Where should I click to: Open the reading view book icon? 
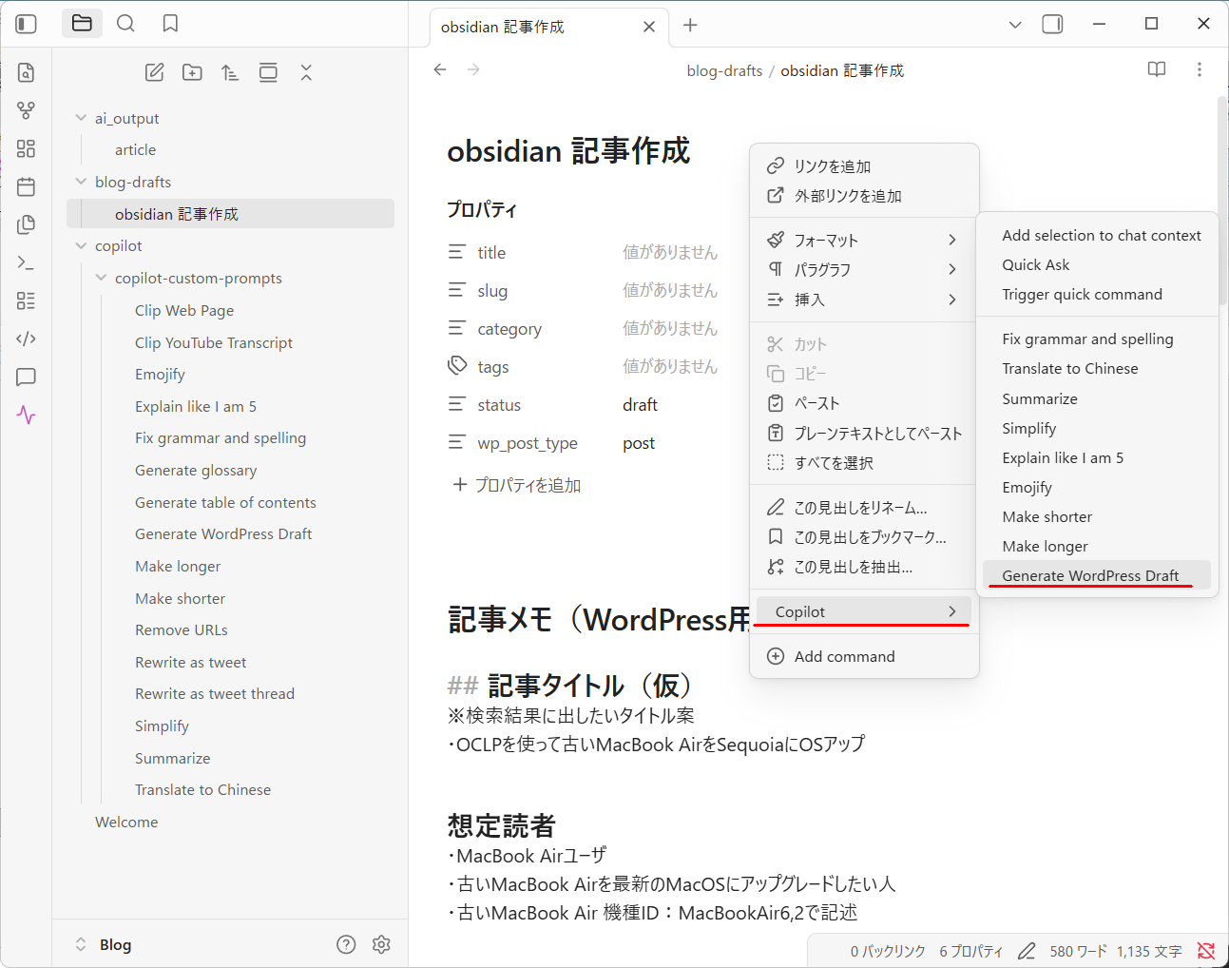point(1156,69)
